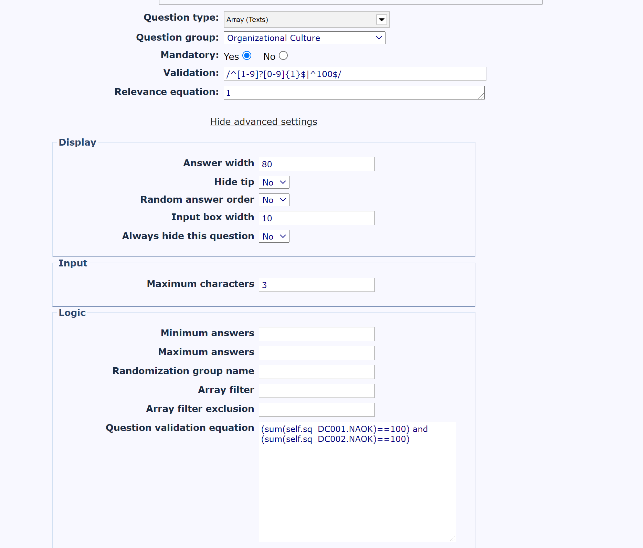
Task: Open the Random answer order dropdown
Action: click(x=274, y=200)
